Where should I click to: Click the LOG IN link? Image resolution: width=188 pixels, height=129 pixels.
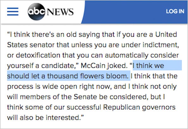(175, 11)
